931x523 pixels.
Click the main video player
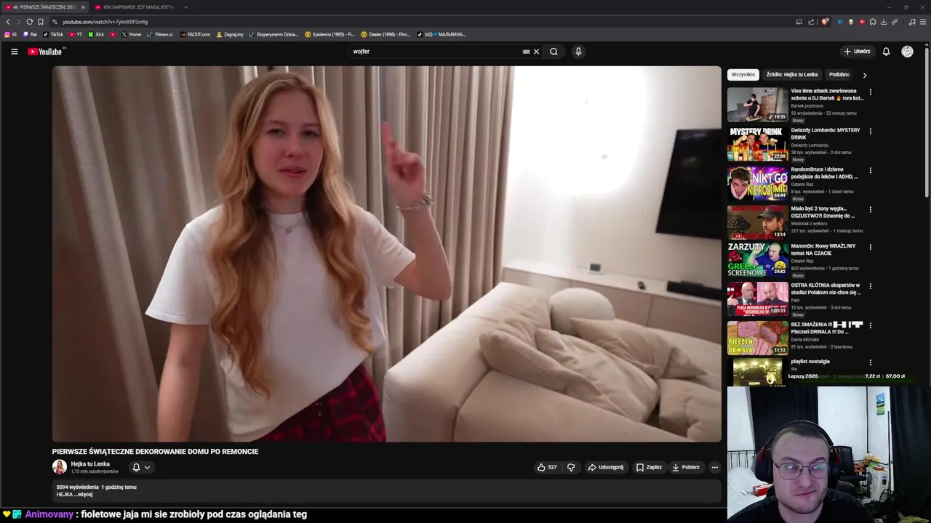click(x=387, y=254)
